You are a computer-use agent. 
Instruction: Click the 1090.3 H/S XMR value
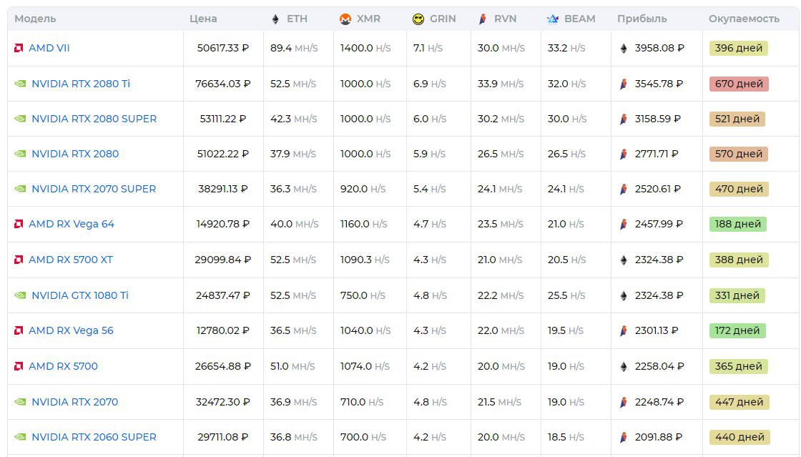365,260
